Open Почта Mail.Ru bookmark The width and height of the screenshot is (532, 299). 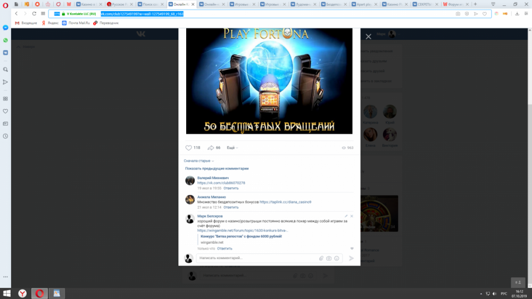point(76,23)
